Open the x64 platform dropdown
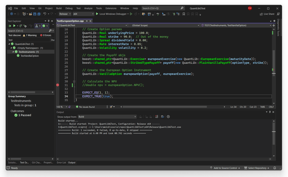 (x=83, y=14)
